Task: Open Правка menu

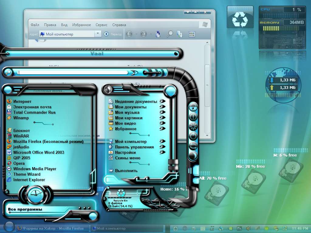Action: point(50,25)
